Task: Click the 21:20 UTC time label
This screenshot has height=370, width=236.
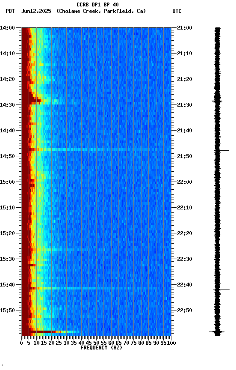Action: [184, 79]
